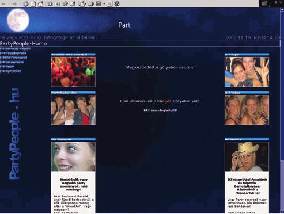Click the browser Forward arrow
Image resolution: width=284 pixels, height=214 pixels.
click(14, 4)
